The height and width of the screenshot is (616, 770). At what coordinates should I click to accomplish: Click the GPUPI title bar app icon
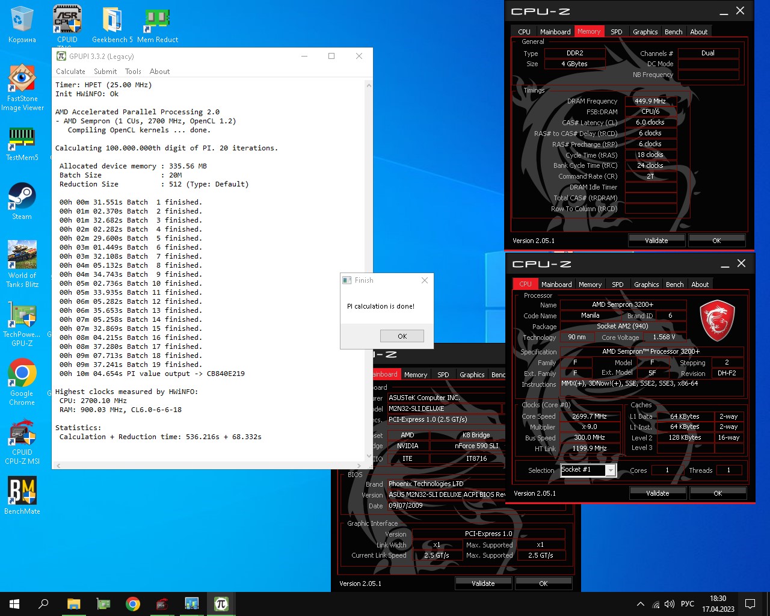(x=61, y=56)
